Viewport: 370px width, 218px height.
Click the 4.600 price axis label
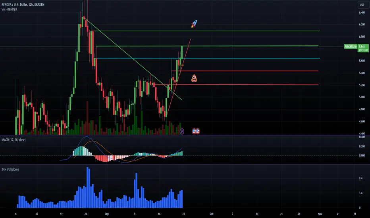pyautogui.click(x=362, y=121)
